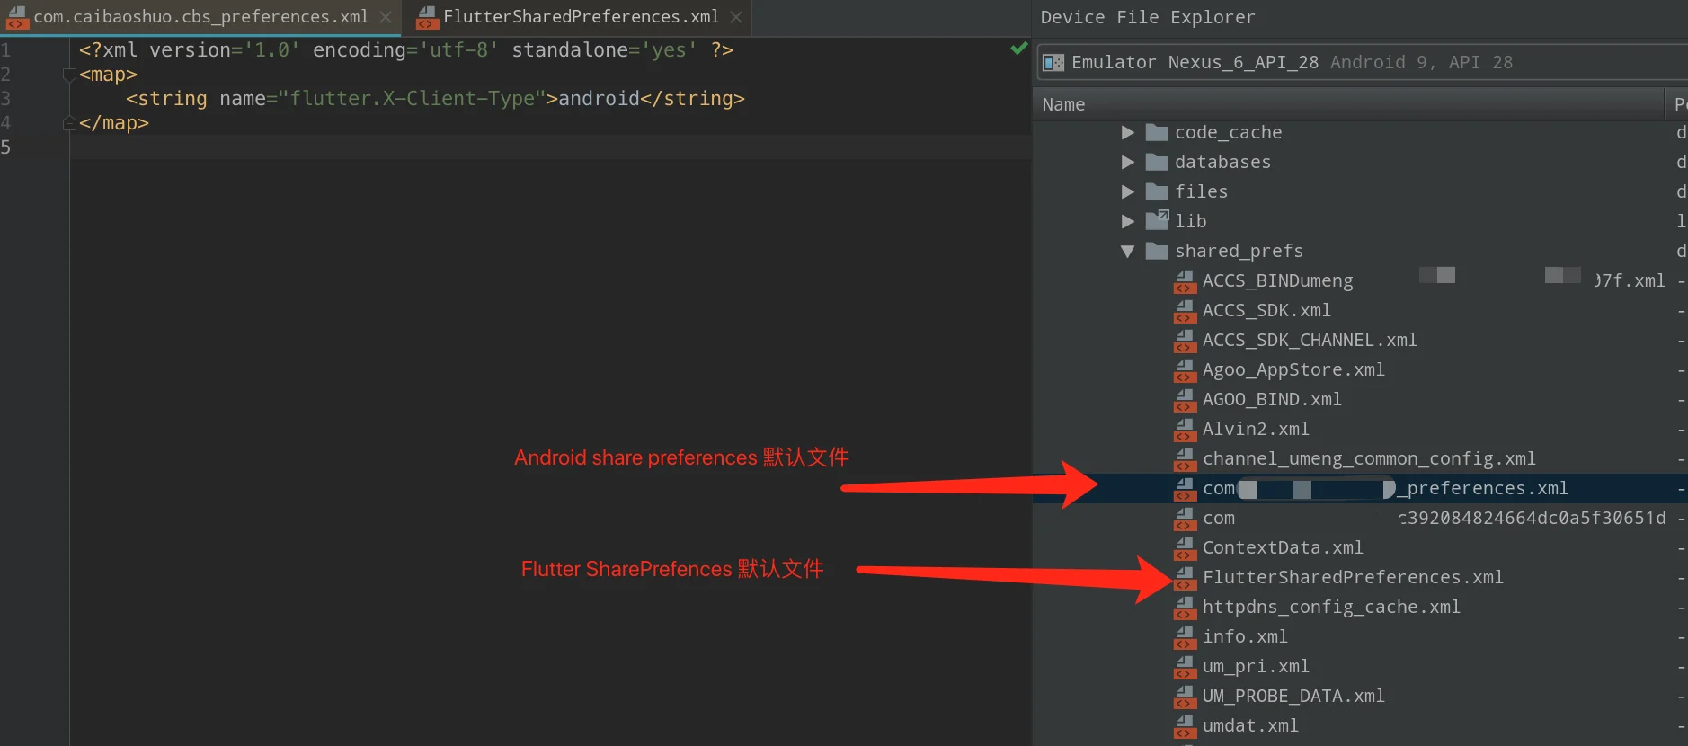
Task: Select ContextData.xml in file tree
Action: (x=1283, y=548)
